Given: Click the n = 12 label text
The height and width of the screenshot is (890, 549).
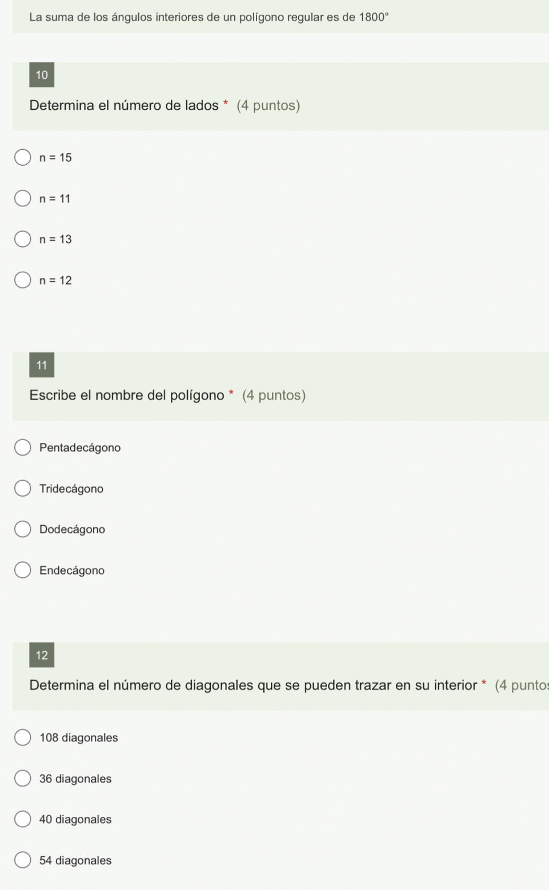Looking at the screenshot, I should [x=55, y=280].
